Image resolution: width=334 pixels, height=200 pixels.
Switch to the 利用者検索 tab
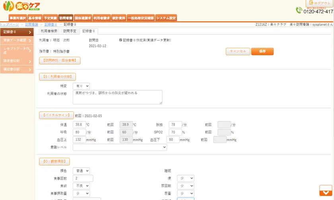coord(49,31)
